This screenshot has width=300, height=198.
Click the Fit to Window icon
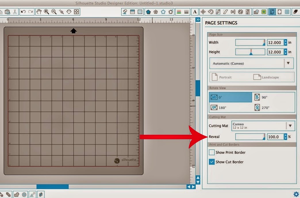tap(76, 12)
